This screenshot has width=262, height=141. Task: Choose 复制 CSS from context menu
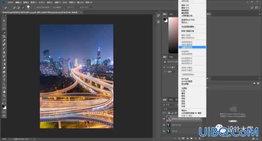click(x=192, y=5)
